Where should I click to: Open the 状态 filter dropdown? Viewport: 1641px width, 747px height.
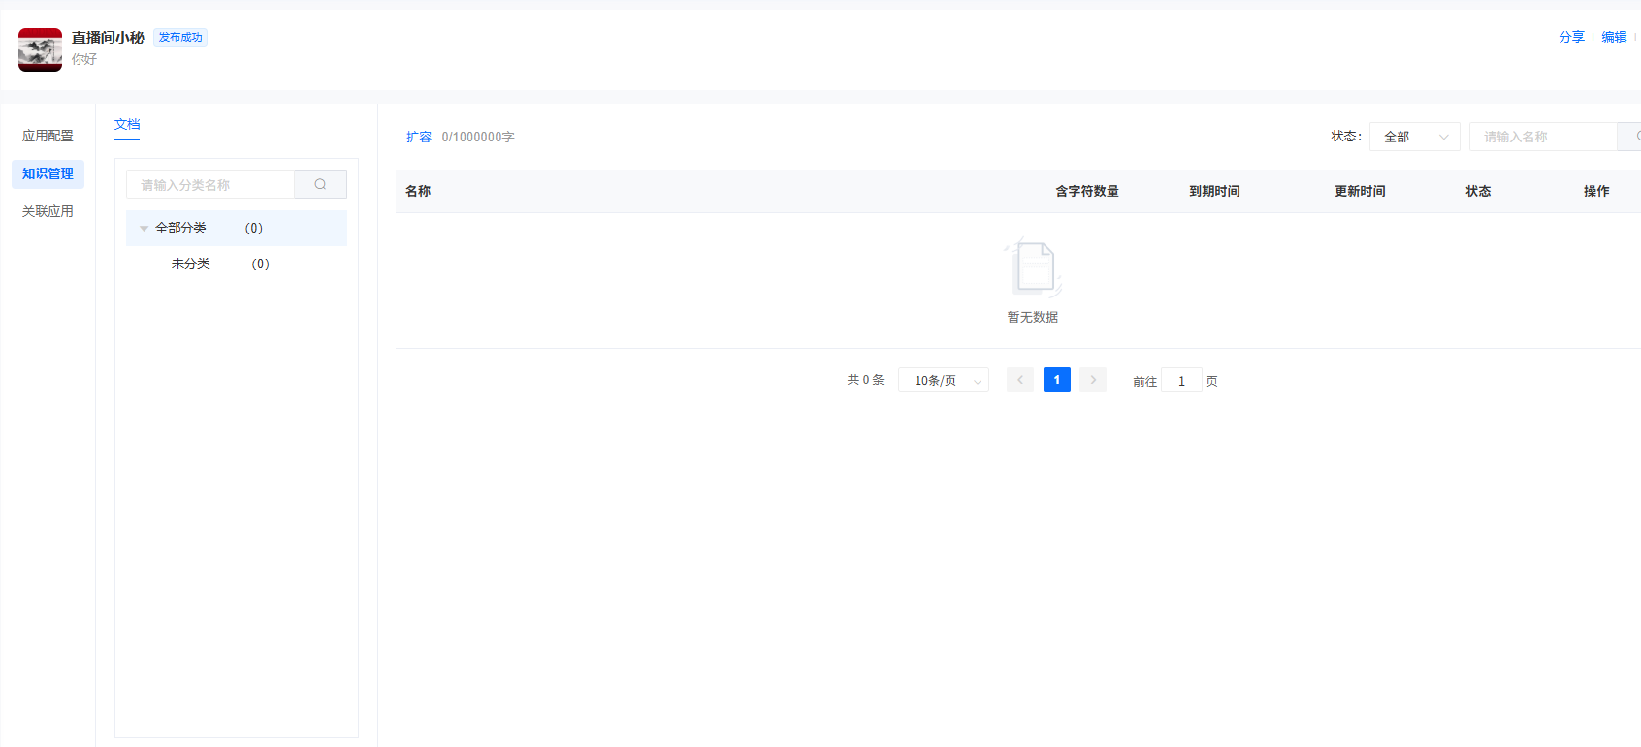[1414, 137]
